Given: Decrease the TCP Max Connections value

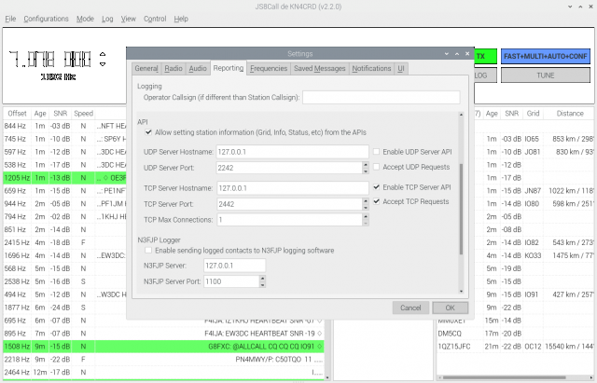Looking at the screenshot, I should coord(366,223).
